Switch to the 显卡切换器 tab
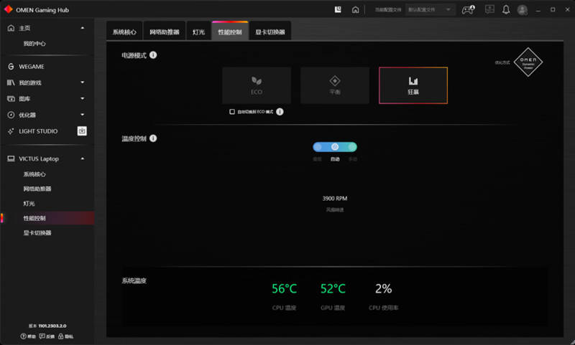Viewport: 575px width, 345px height. [270, 32]
